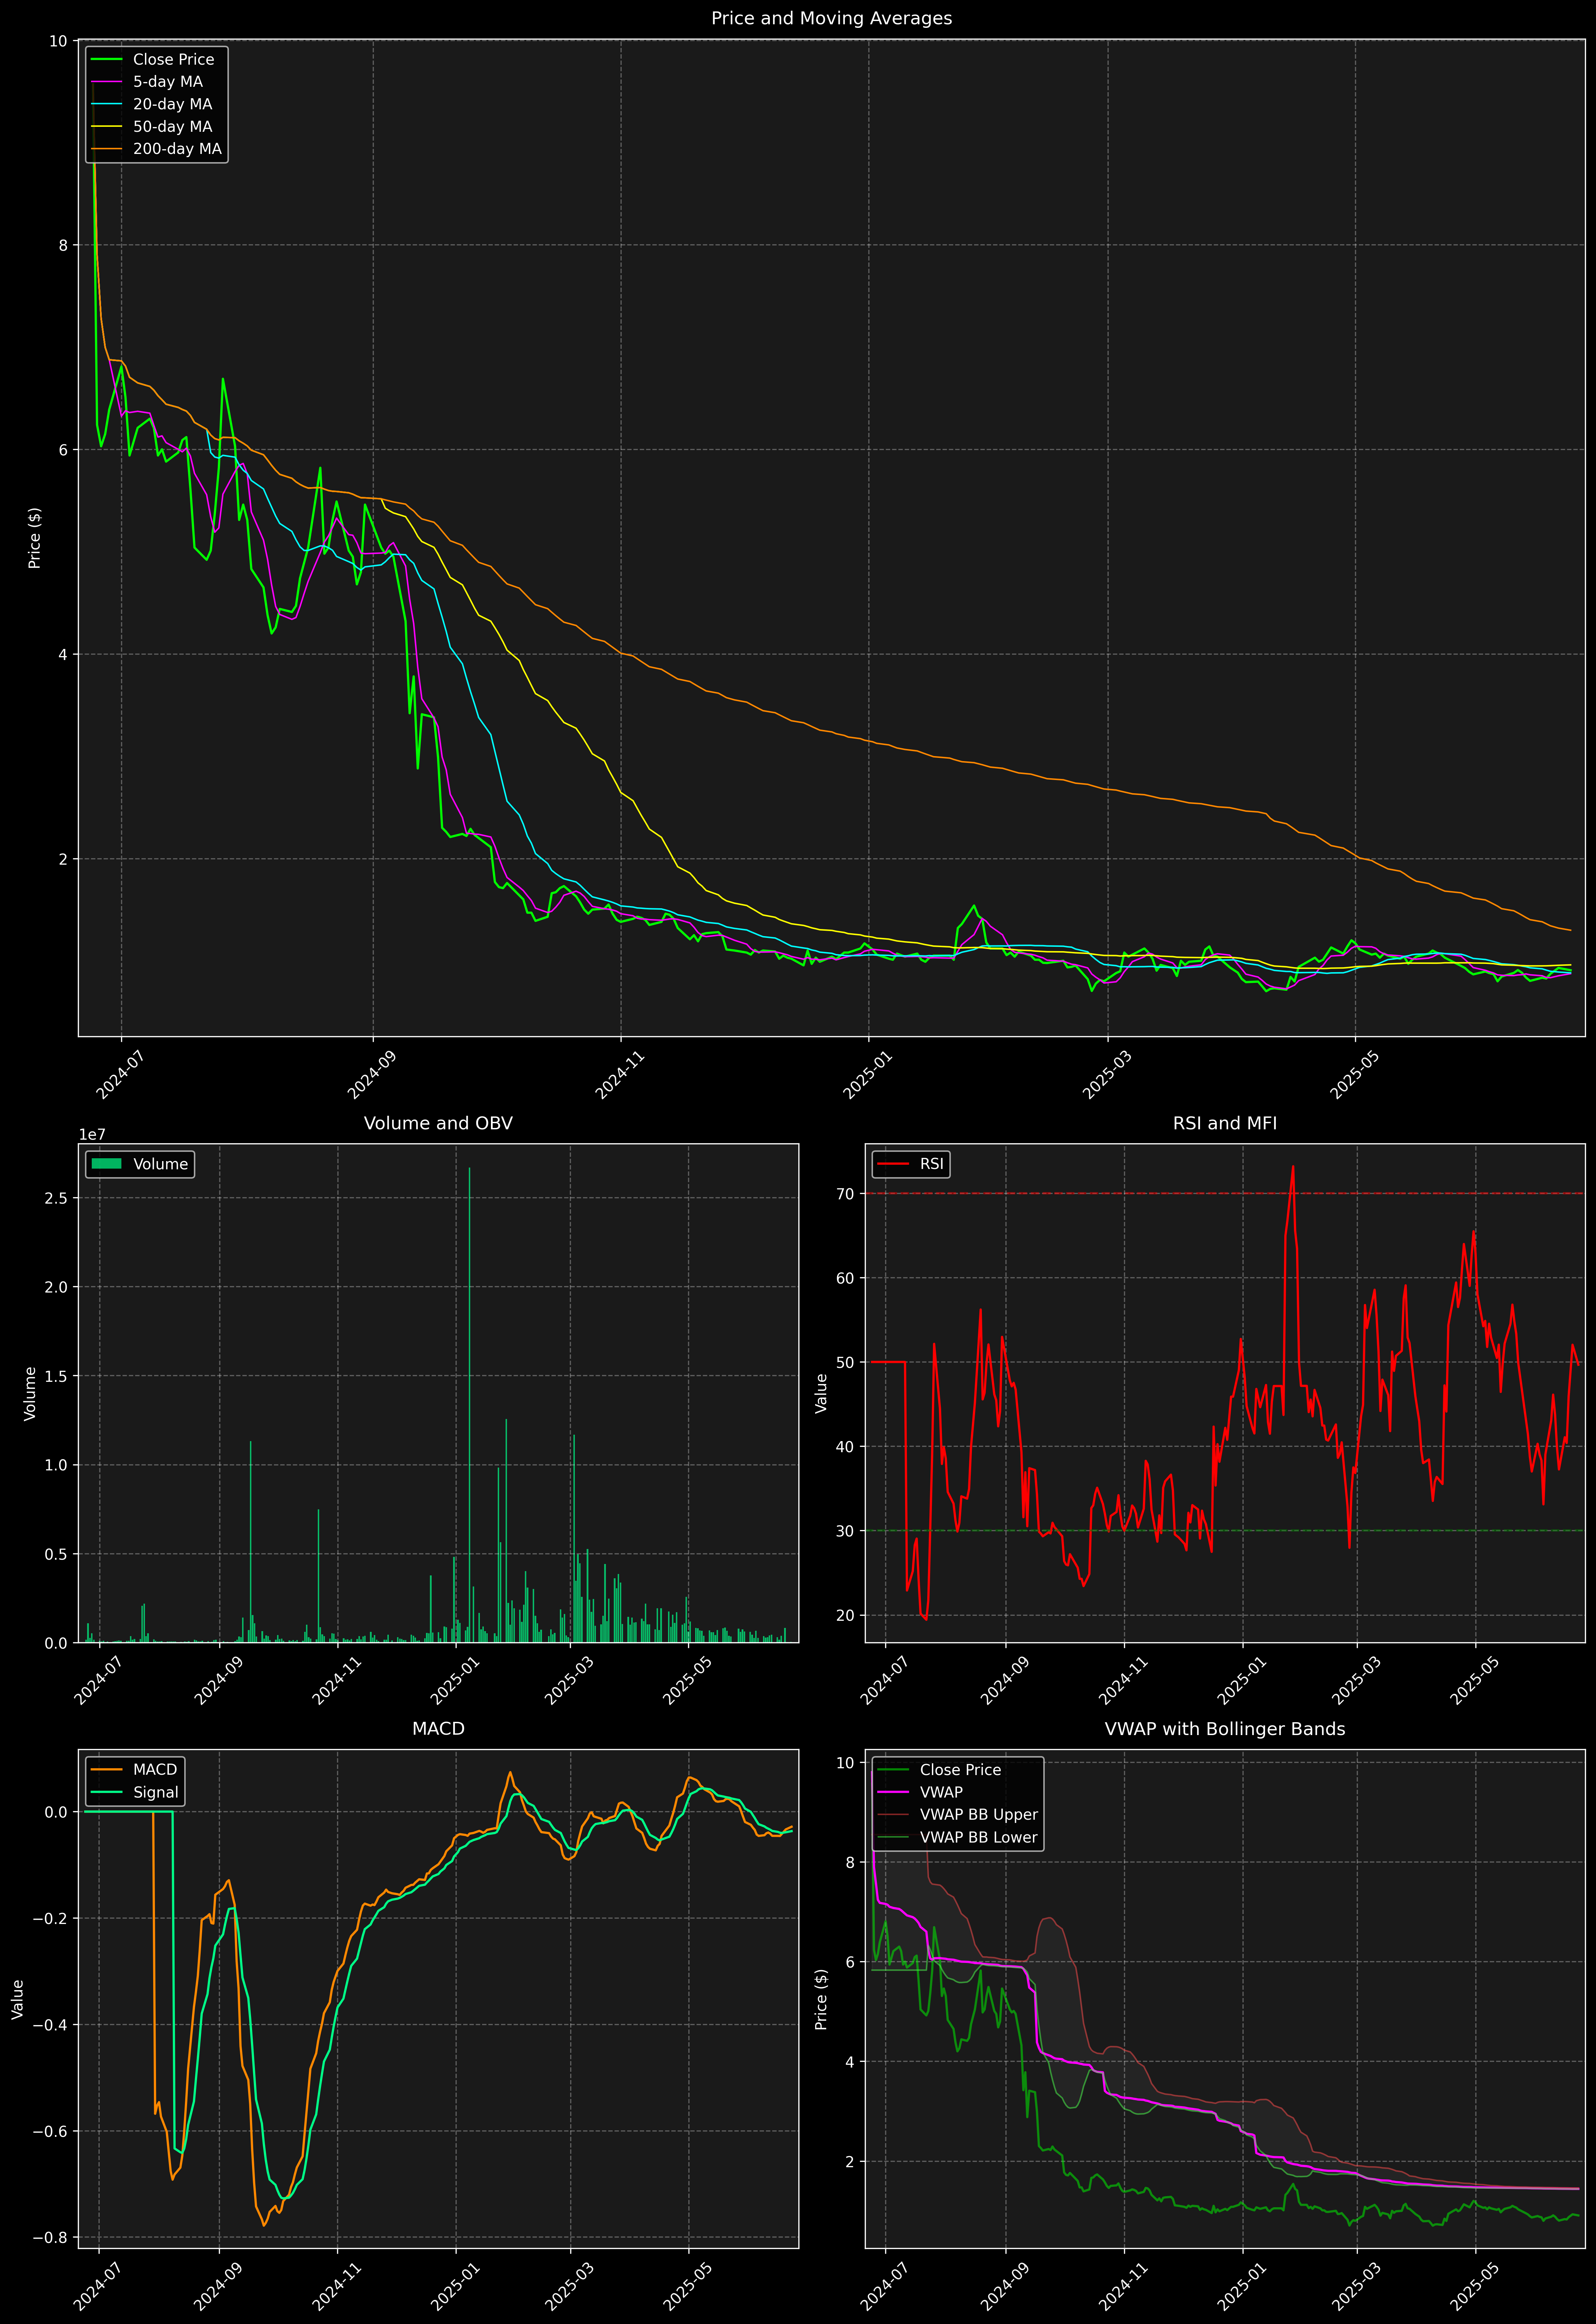1596x2324 pixels.
Task: Click the 'MACD' title above the MACD chart
Action: pyautogui.click(x=438, y=1729)
